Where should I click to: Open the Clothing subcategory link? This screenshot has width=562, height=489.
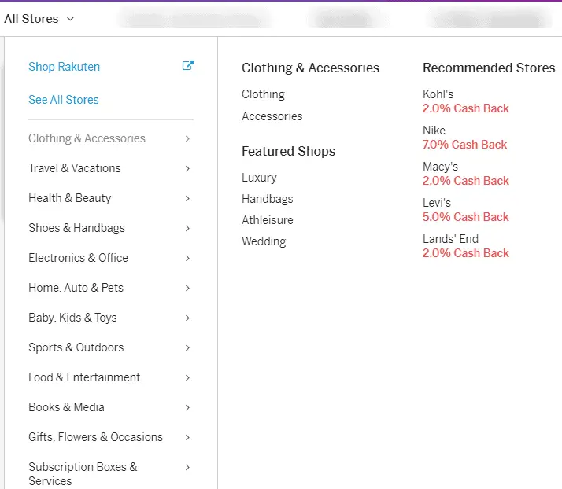tap(263, 94)
